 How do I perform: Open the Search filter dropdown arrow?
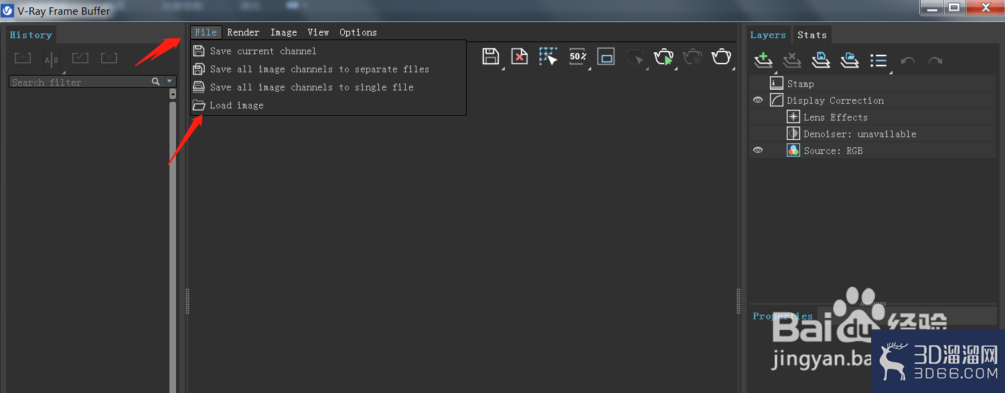[x=169, y=82]
